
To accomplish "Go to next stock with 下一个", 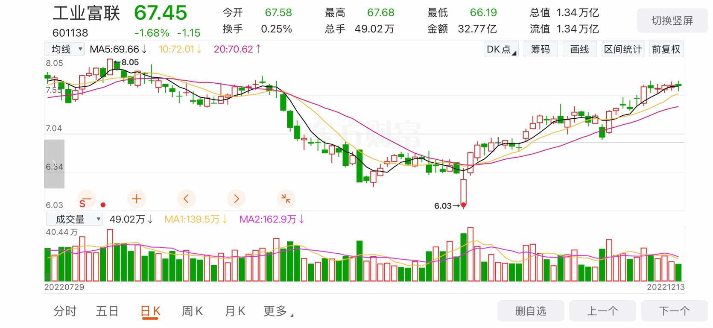I will pyautogui.click(x=674, y=311).
